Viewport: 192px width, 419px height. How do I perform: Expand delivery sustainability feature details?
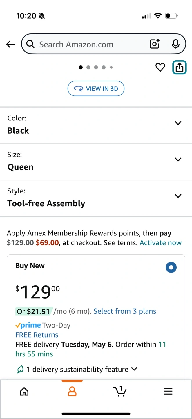click(x=134, y=369)
